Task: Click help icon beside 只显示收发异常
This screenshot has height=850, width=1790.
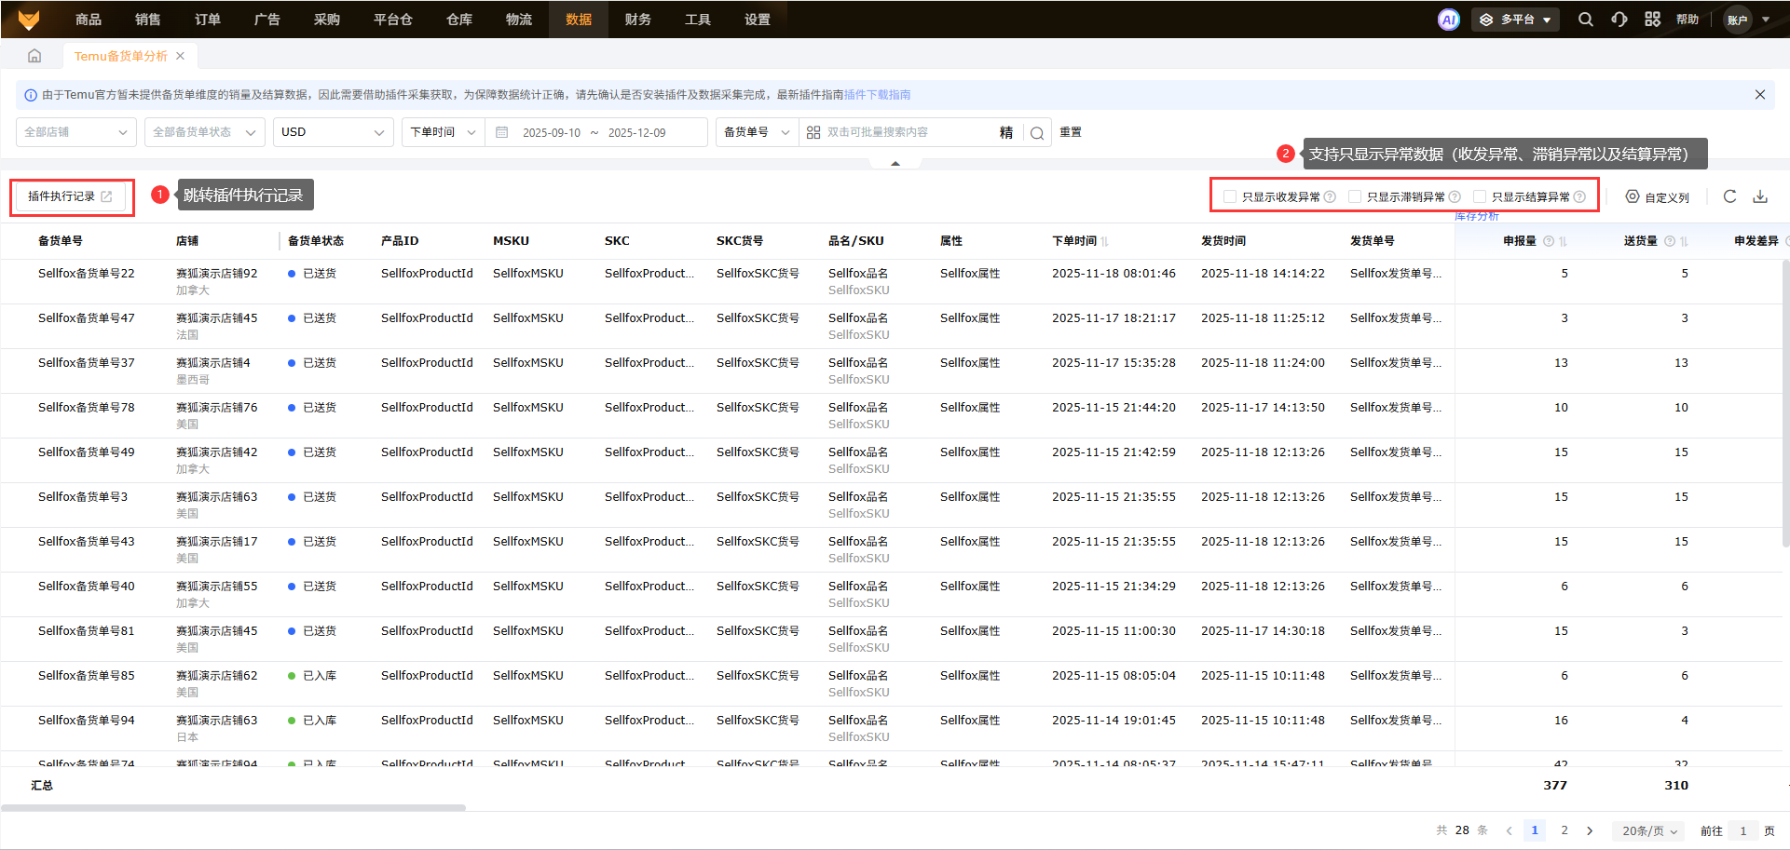Action: click(1331, 197)
